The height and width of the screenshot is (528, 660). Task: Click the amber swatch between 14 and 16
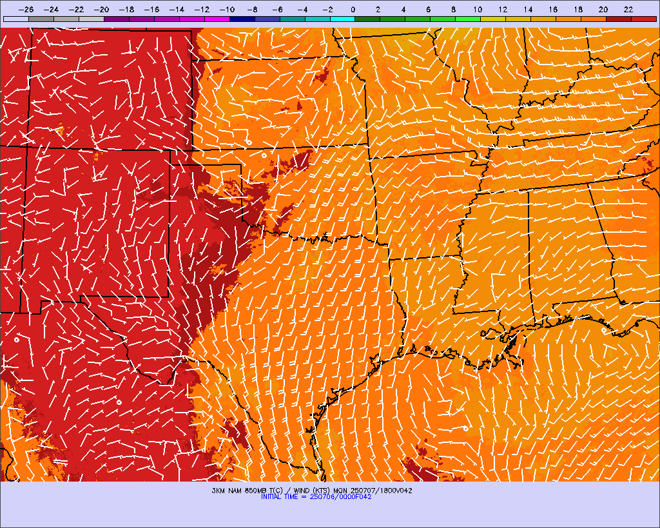[x=543, y=19]
